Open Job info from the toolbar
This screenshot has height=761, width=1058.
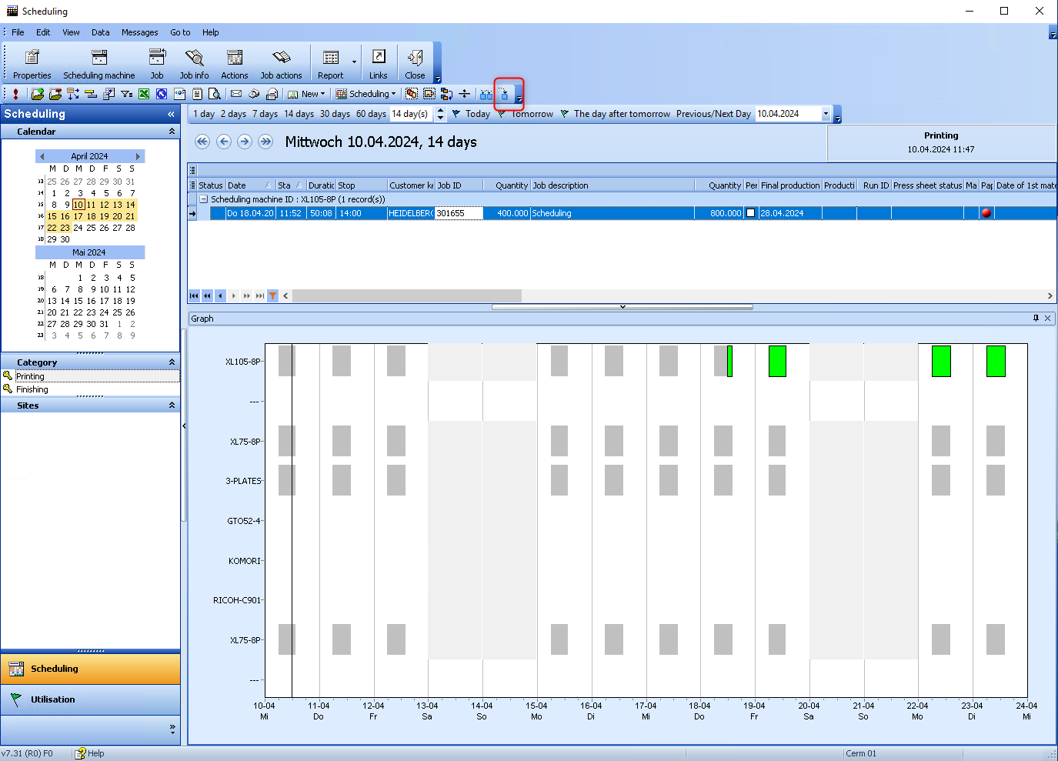194,64
